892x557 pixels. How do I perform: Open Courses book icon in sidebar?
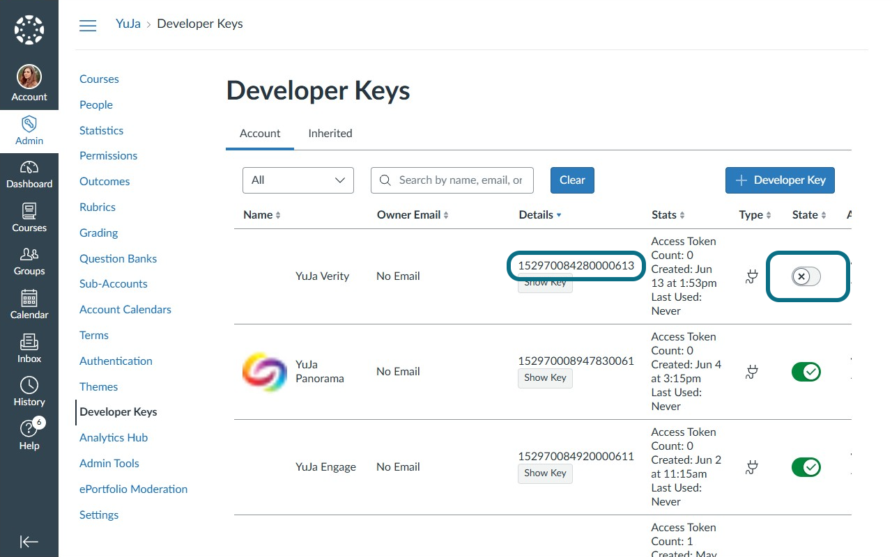click(x=29, y=211)
